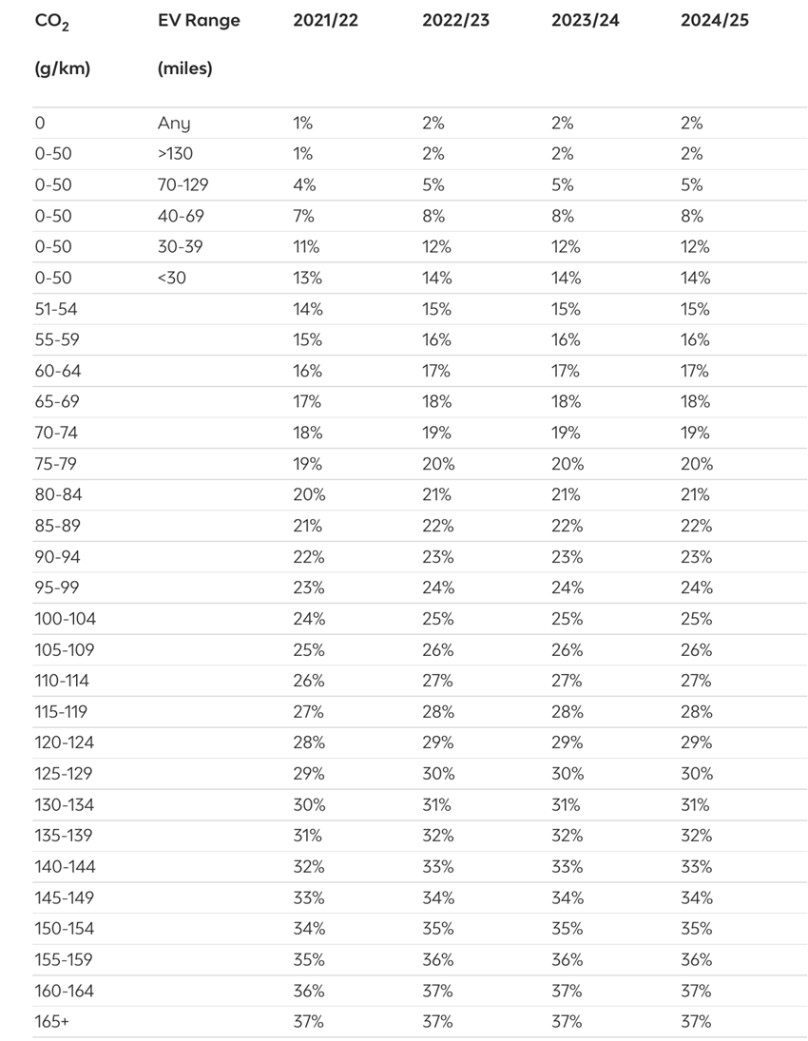Image resolution: width=808 pixels, height=1041 pixels.
Task: Select the 51-54 CO2 row label
Action: pyautogui.click(x=56, y=309)
